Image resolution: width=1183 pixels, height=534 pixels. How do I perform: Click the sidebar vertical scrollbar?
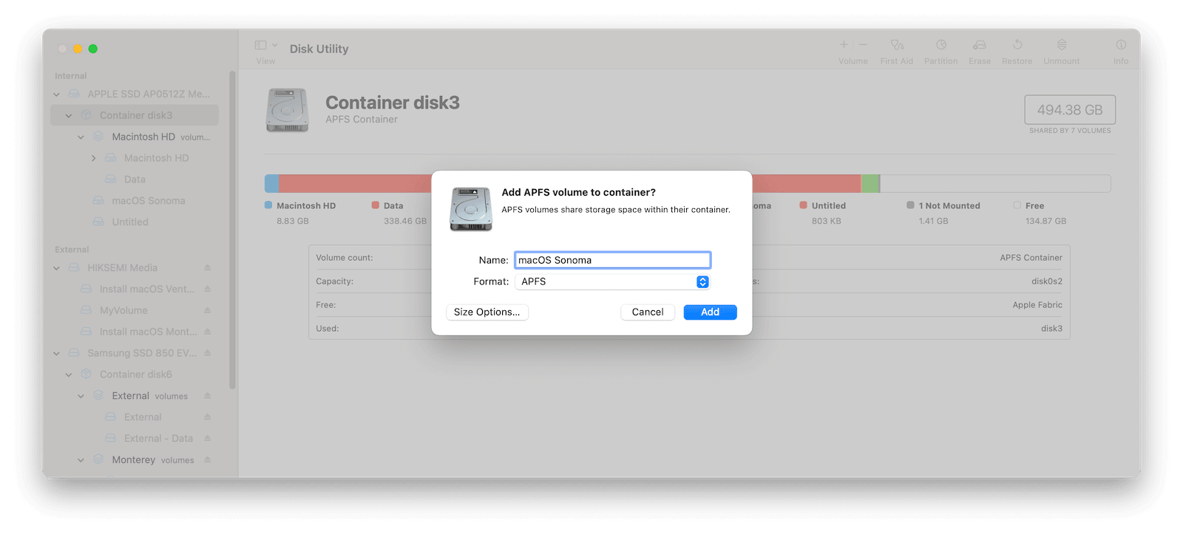click(x=232, y=230)
